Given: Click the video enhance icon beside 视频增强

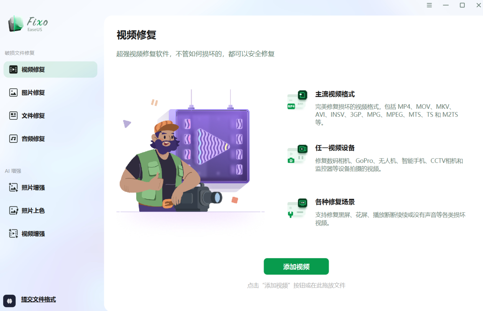Looking at the screenshot, I should [13, 234].
